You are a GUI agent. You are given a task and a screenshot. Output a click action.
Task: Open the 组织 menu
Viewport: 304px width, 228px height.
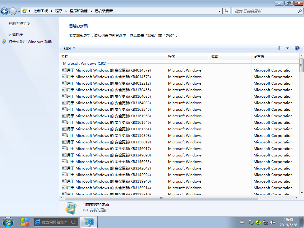69,48
